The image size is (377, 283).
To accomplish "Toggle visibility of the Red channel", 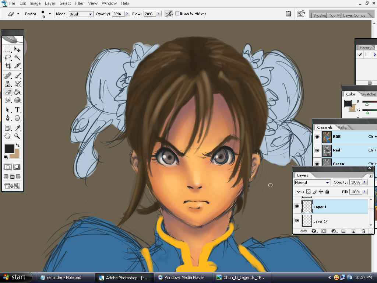I will pyautogui.click(x=317, y=151).
